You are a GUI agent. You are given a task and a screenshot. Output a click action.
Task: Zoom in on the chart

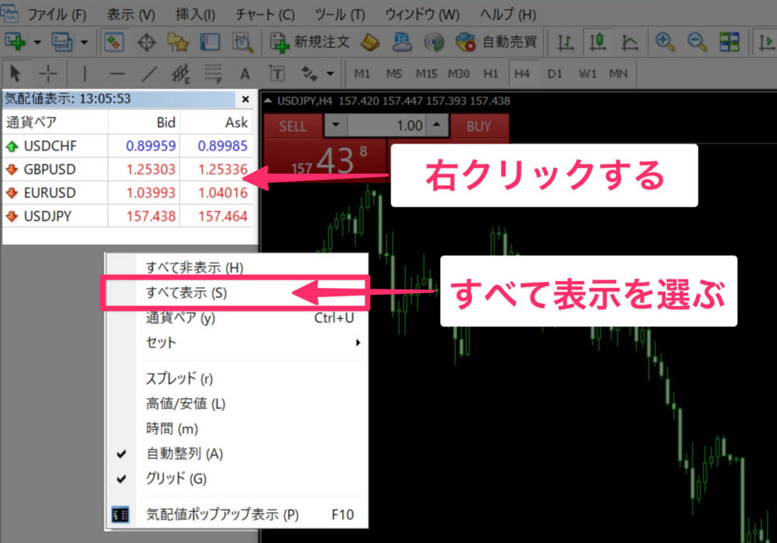pos(665,42)
